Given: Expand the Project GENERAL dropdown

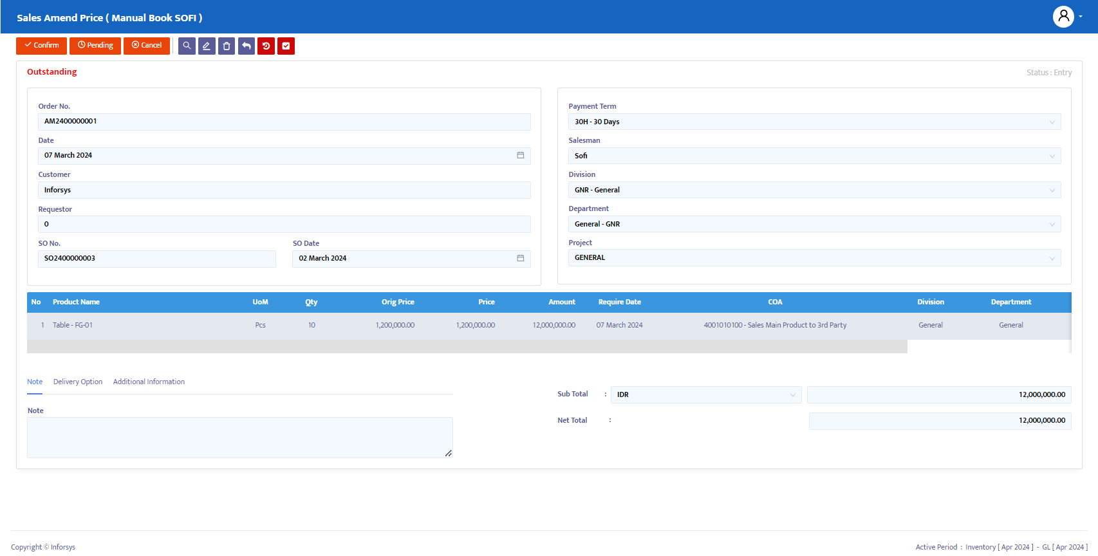Looking at the screenshot, I should tap(815, 258).
